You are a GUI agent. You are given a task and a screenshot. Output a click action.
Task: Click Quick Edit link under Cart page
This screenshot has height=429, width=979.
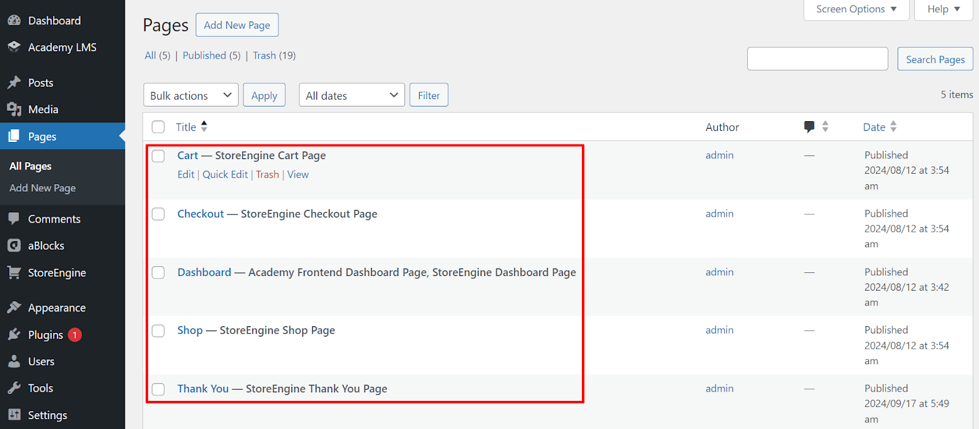point(225,174)
